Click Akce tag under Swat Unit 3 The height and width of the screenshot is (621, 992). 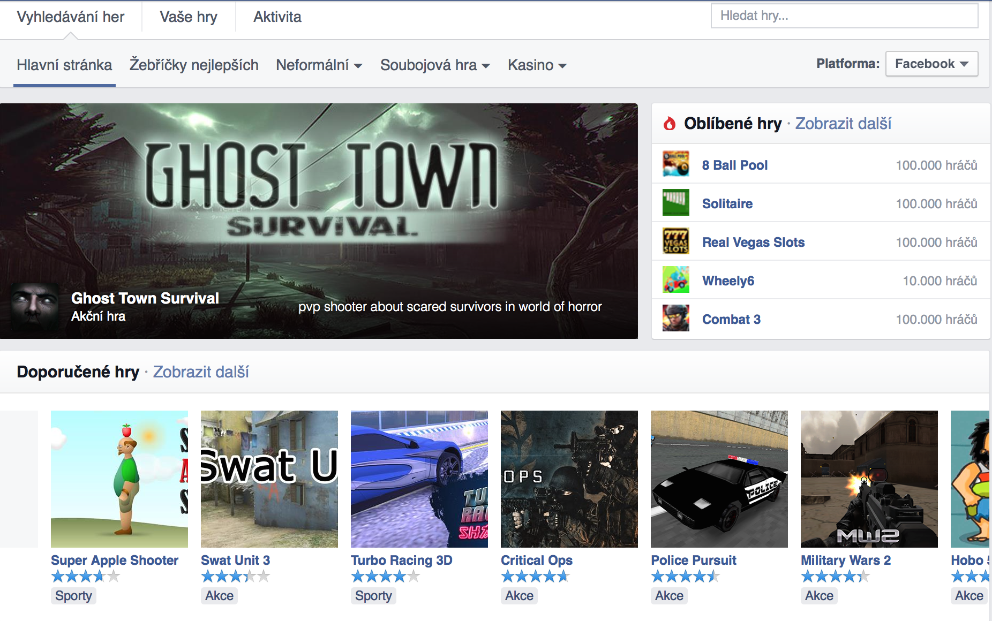coord(219,596)
